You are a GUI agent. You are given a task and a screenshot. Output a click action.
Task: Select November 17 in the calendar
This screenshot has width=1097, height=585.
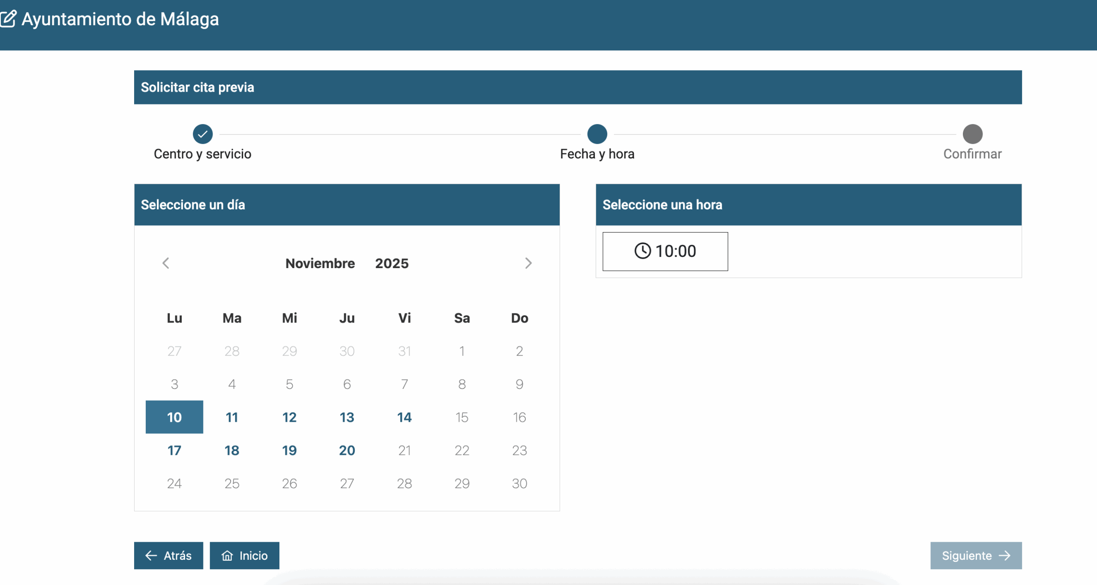pos(174,450)
